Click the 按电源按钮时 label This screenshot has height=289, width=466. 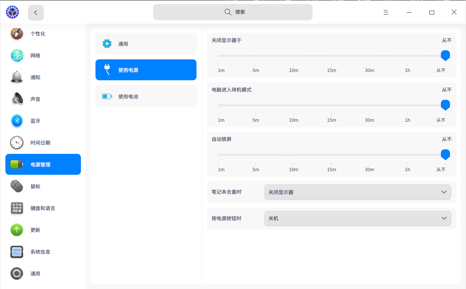(226, 218)
